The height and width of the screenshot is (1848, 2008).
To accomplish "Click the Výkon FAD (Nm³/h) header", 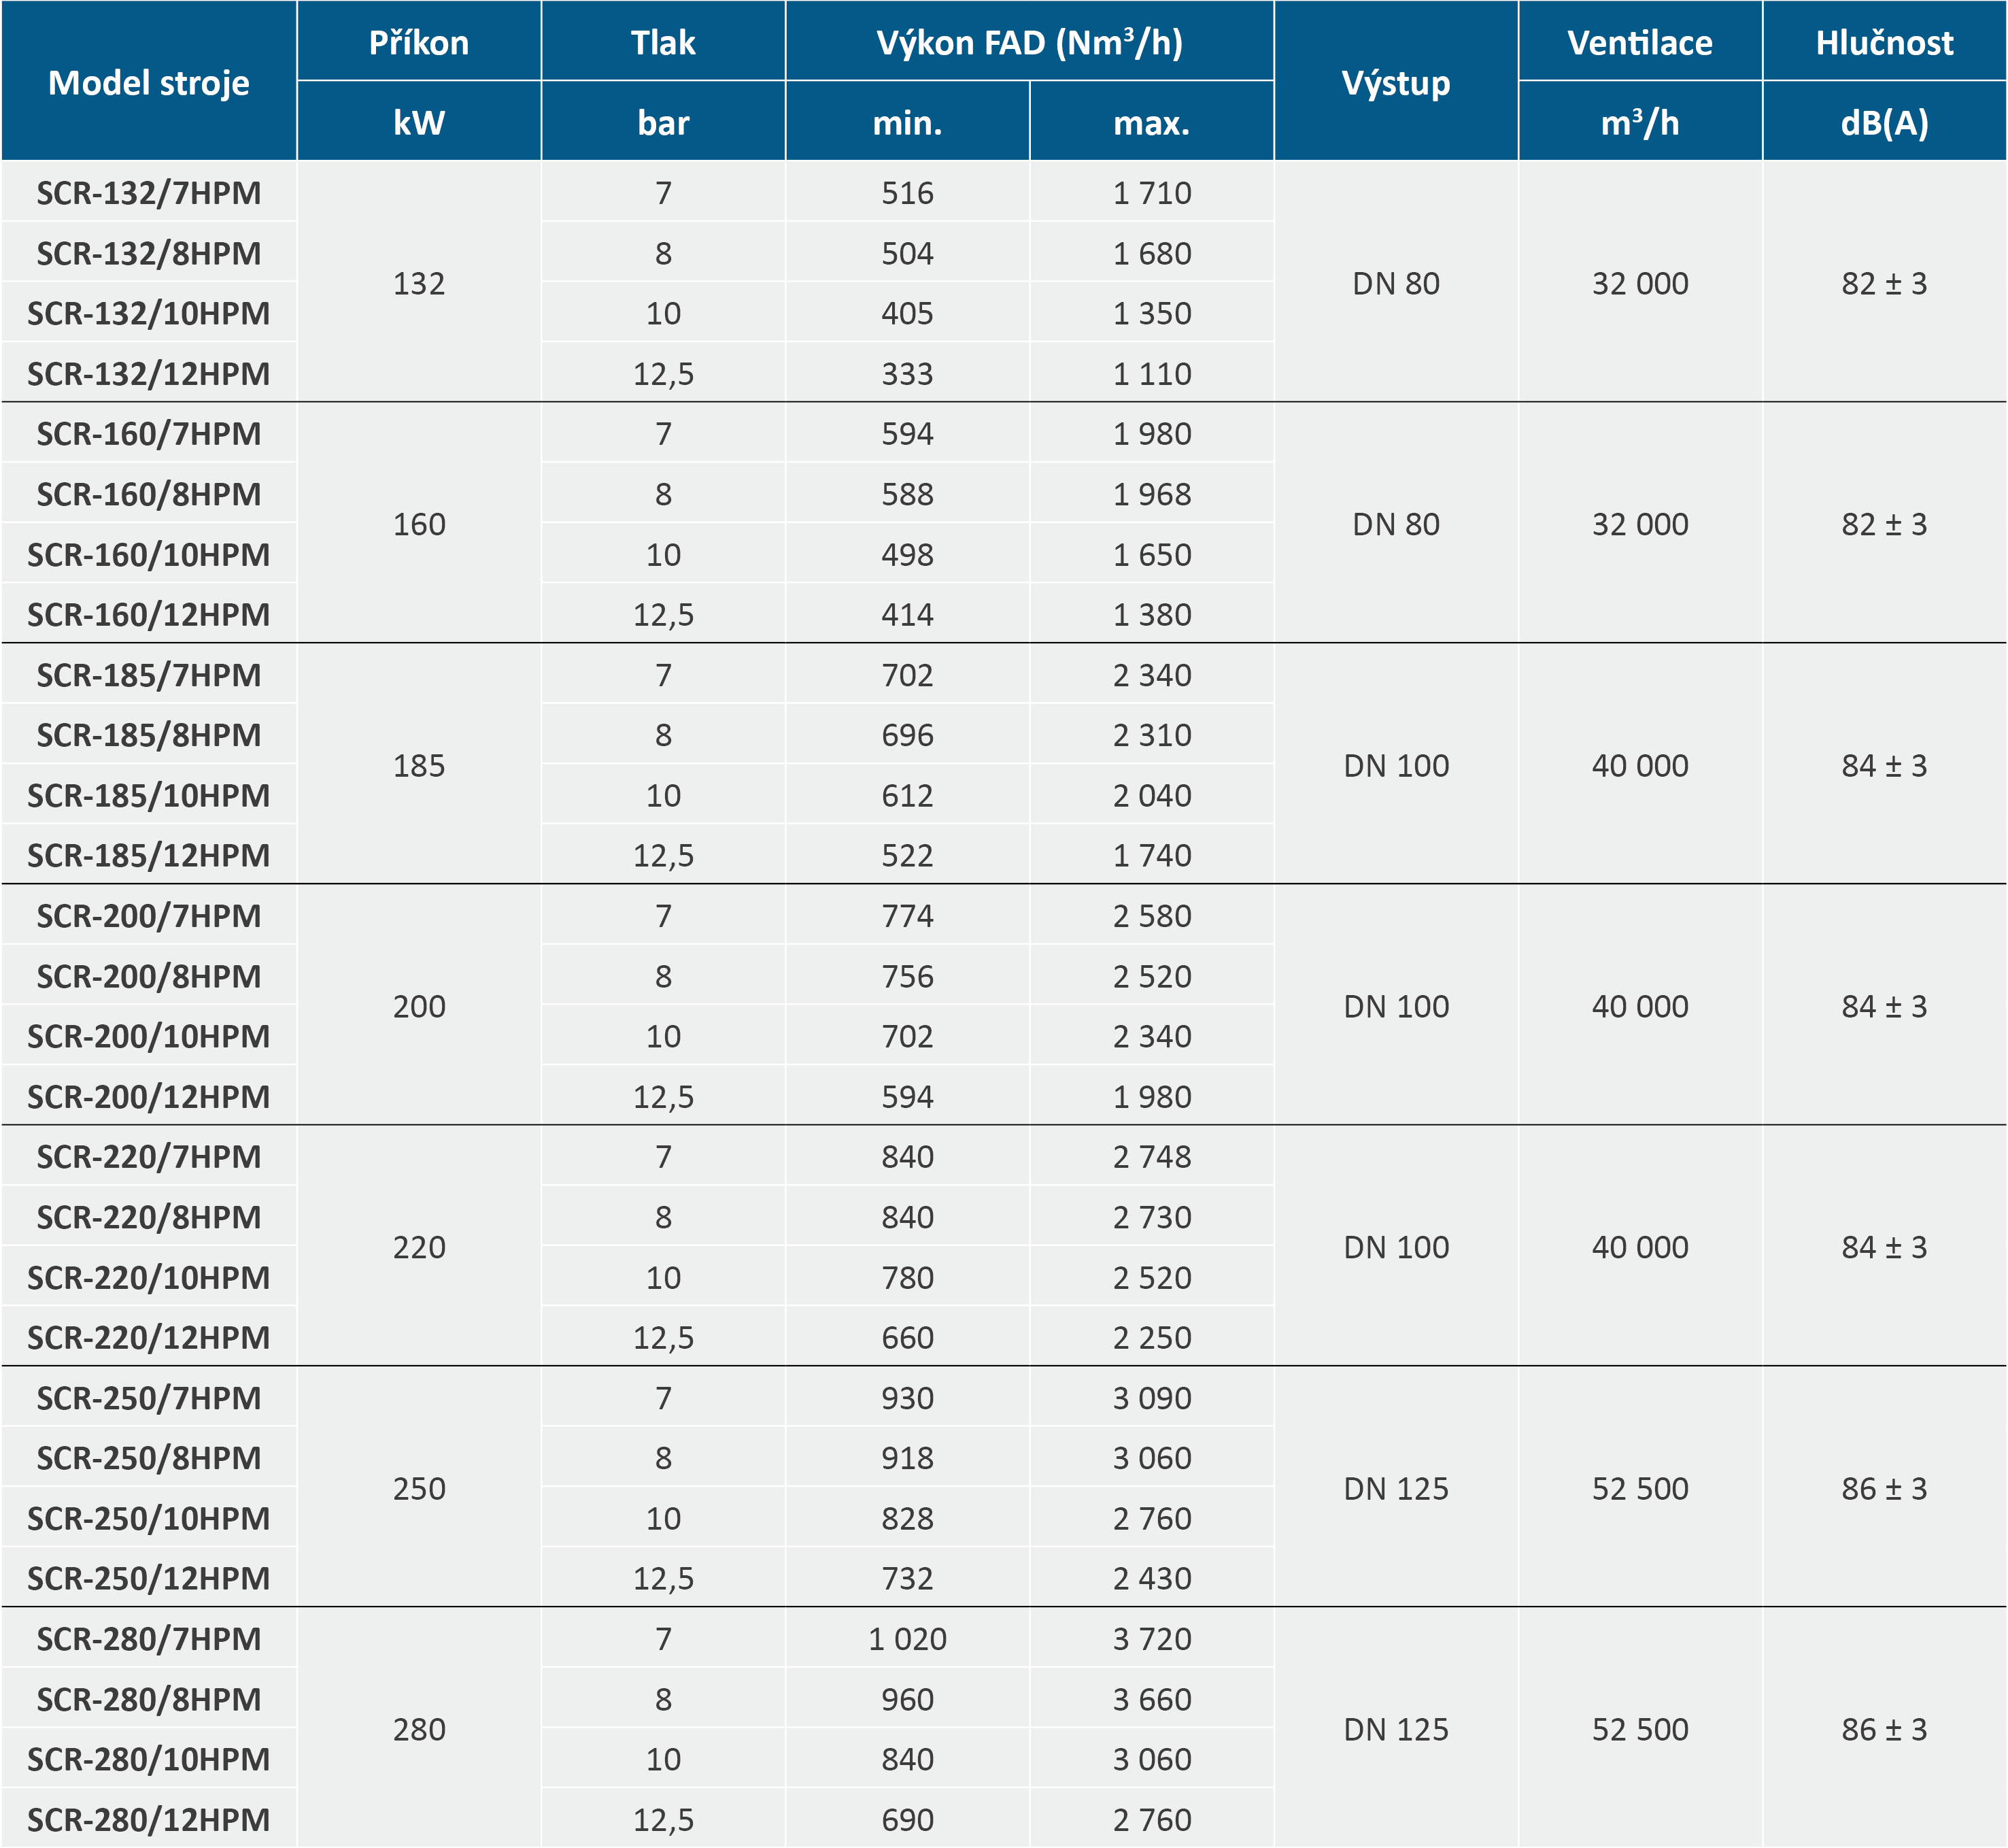I will click(x=1029, y=42).
